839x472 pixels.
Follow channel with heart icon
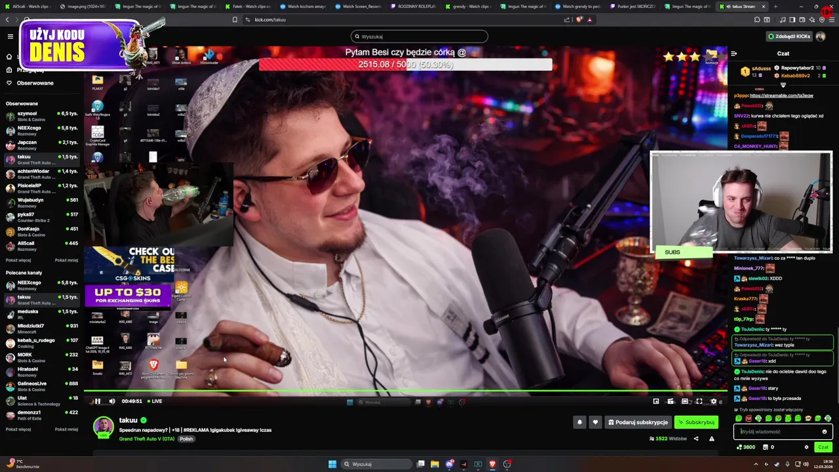point(595,422)
